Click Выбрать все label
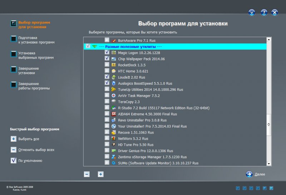 pyautogui.click(x=29, y=139)
